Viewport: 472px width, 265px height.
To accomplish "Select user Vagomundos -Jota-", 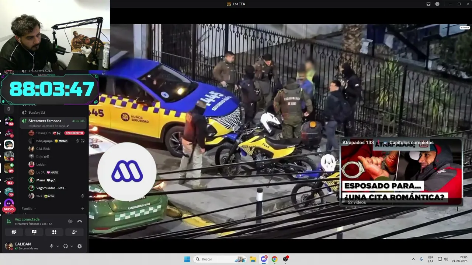I will 51,188.
